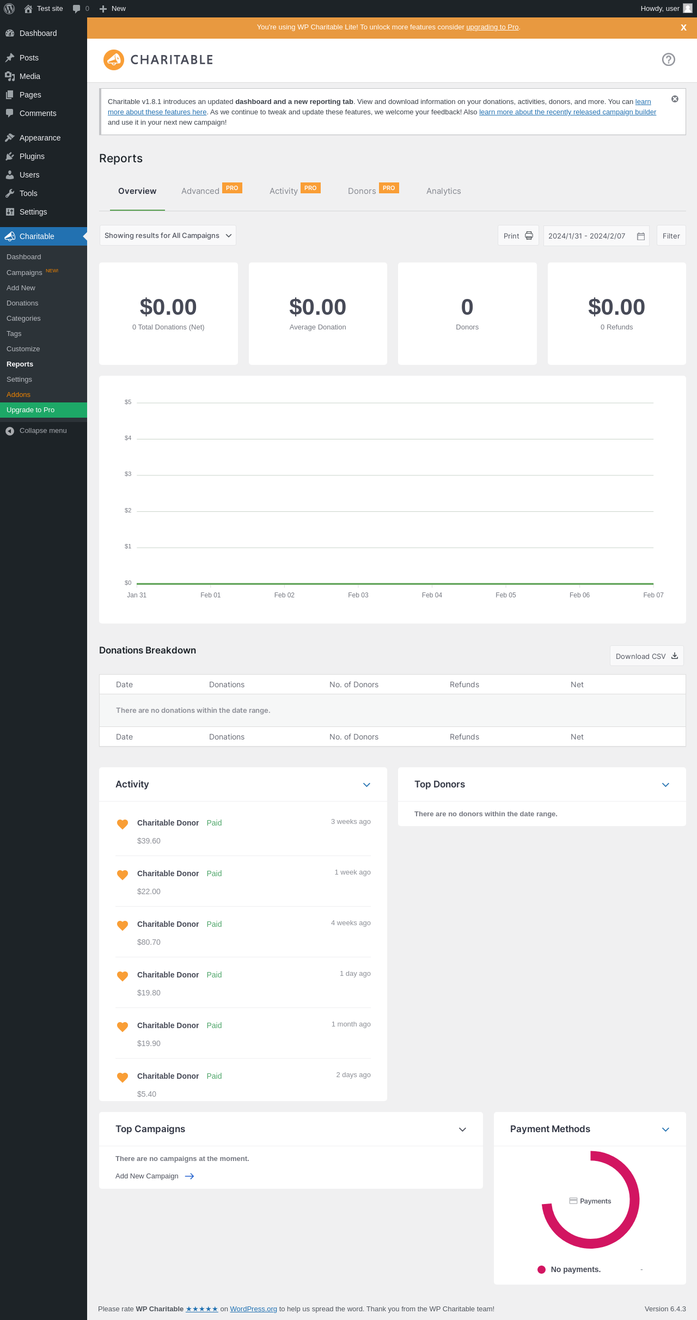Click the Add New Campaign link
This screenshot has height=1320, width=697.
tap(155, 1176)
